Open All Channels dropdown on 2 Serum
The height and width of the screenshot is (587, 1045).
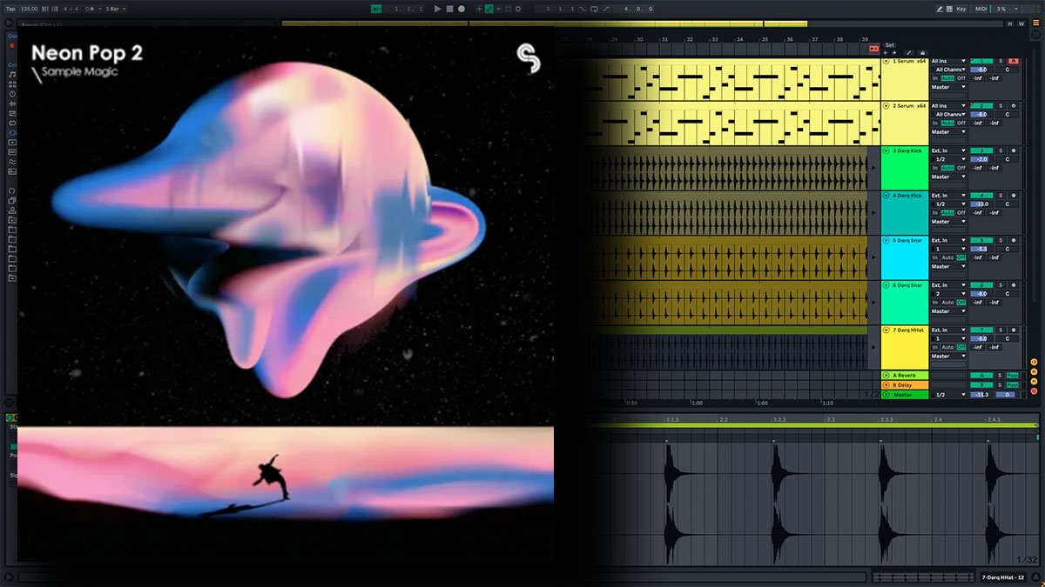click(950, 114)
